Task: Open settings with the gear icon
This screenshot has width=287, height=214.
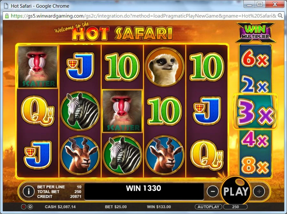Action: click(x=30, y=207)
